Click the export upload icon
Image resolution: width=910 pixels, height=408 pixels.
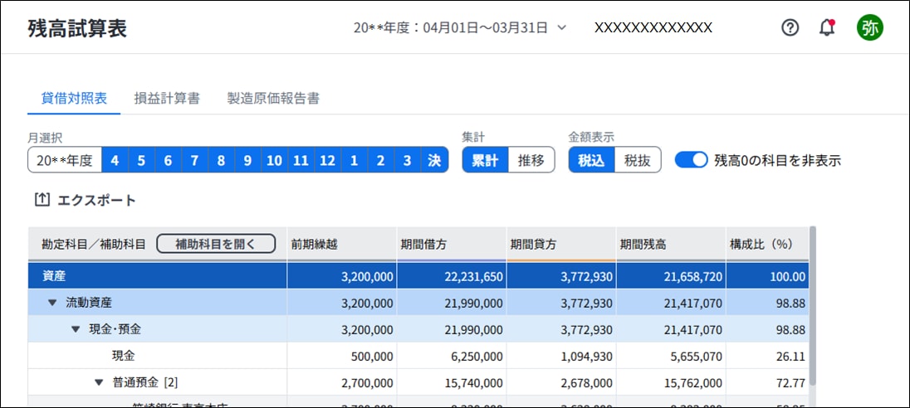[42, 200]
